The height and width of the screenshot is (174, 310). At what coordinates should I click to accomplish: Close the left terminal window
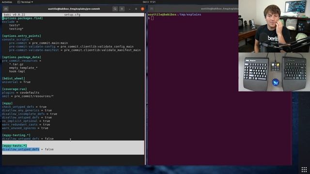(x=142, y=9)
